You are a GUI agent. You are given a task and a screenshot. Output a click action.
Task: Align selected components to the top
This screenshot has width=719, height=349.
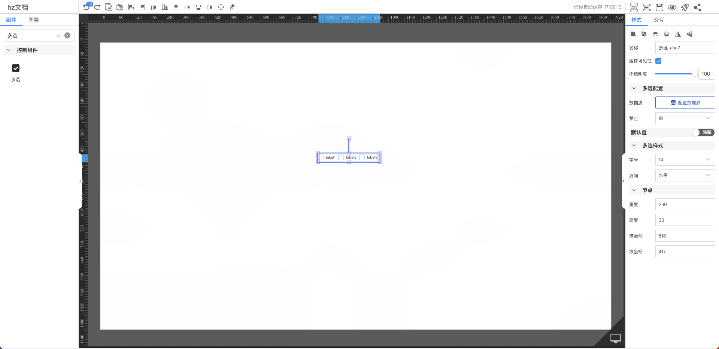point(154,7)
